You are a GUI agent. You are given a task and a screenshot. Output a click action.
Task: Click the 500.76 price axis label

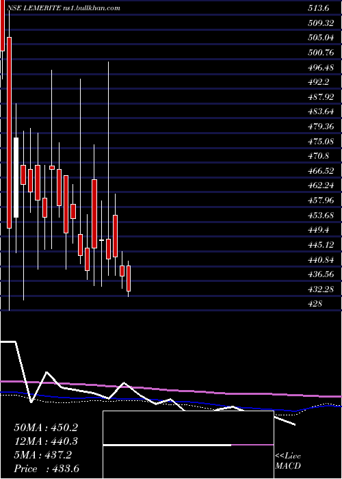click(321, 53)
